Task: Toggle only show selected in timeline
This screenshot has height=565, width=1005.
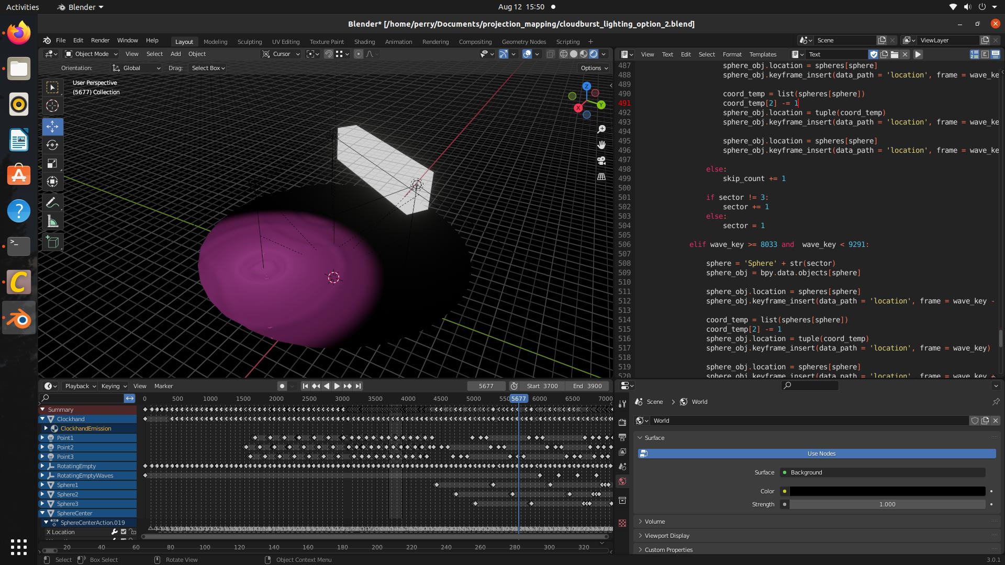Action: (130, 399)
